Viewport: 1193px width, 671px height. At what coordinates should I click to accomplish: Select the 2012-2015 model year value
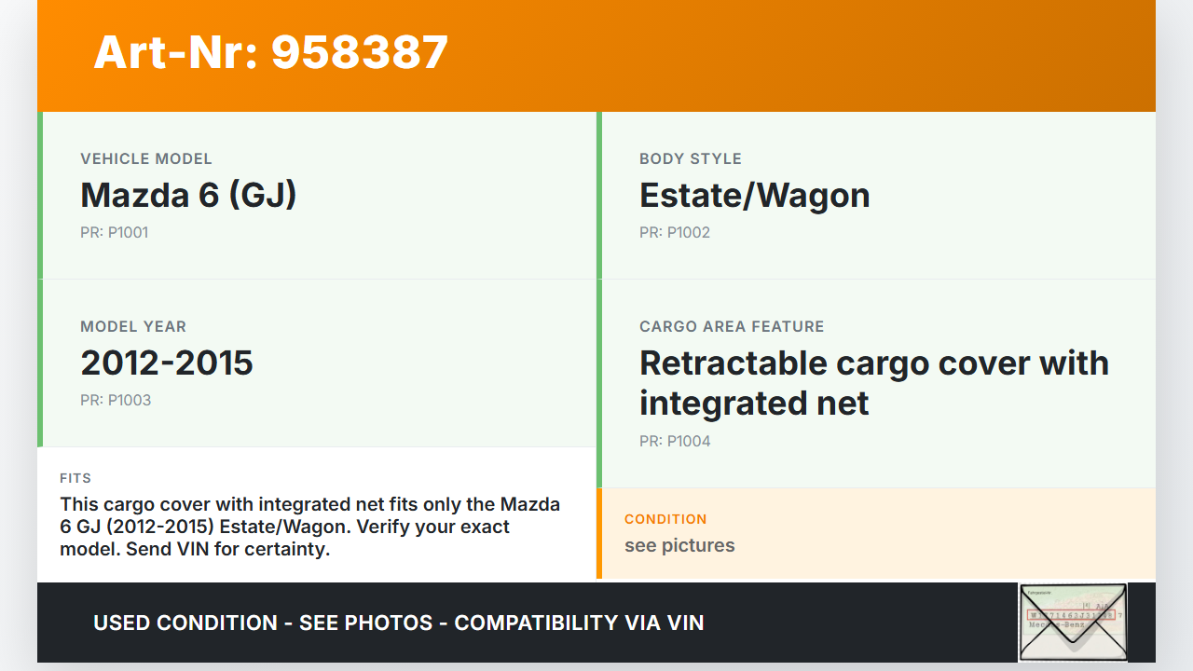(167, 363)
